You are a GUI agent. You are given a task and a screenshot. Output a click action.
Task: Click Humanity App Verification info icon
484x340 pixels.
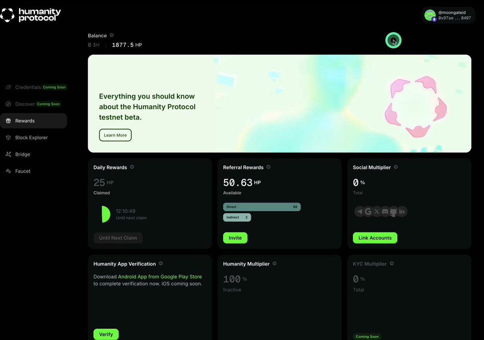pos(161,263)
